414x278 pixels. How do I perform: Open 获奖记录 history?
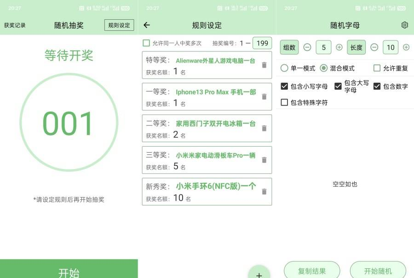(15, 25)
